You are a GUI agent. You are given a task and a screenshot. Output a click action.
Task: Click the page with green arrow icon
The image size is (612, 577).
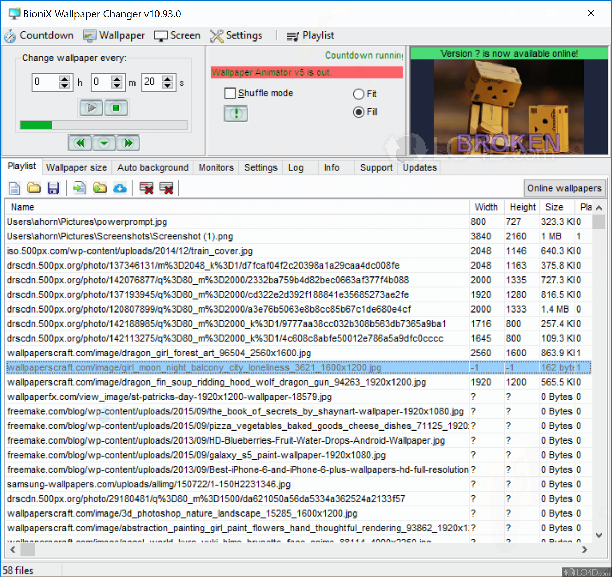(x=80, y=188)
